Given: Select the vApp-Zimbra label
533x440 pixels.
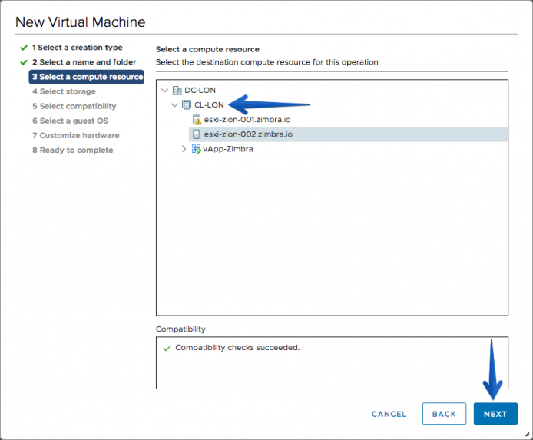Looking at the screenshot, I should (x=228, y=149).
